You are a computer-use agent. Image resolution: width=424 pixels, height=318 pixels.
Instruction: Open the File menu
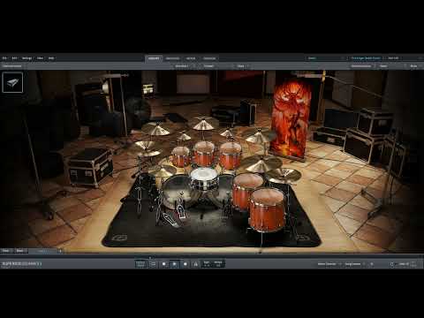4,58
